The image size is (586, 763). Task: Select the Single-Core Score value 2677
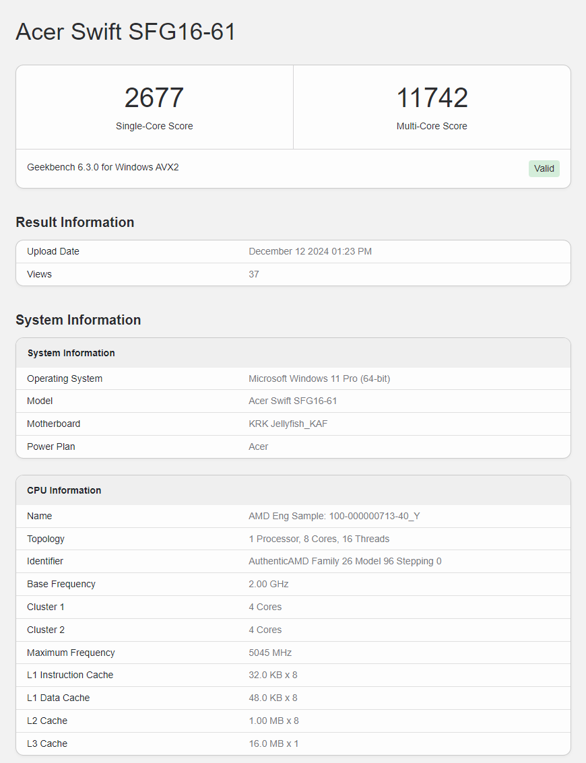click(x=154, y=98)
